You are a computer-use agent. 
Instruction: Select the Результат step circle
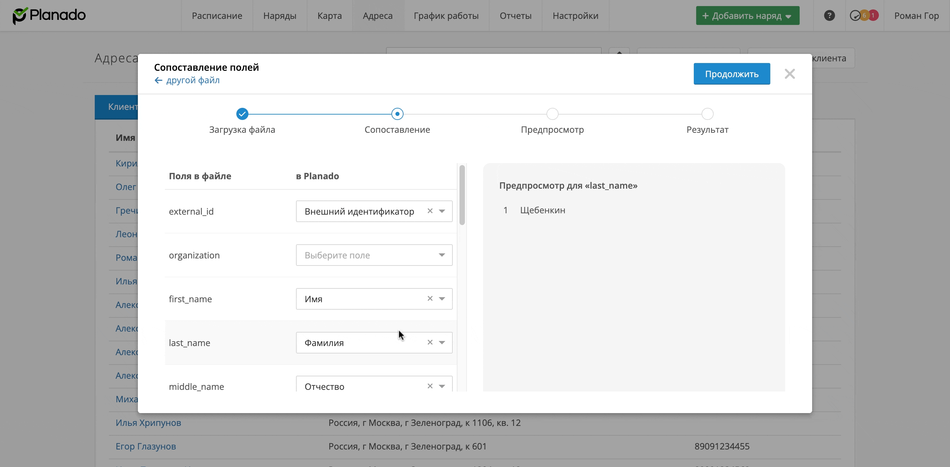(707, 114)
